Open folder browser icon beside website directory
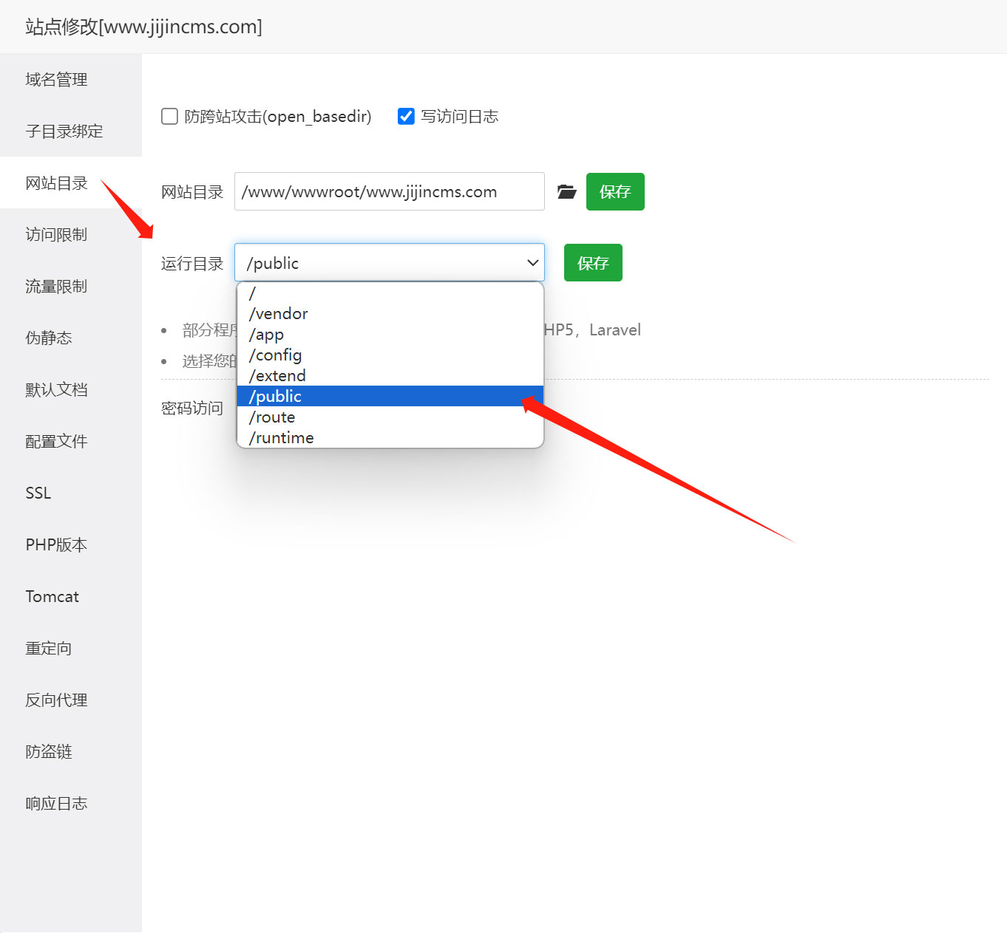 click(566, 192)
